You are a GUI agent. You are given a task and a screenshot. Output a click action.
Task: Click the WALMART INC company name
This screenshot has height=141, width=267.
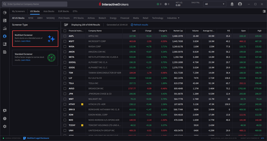tap(95, 99)
